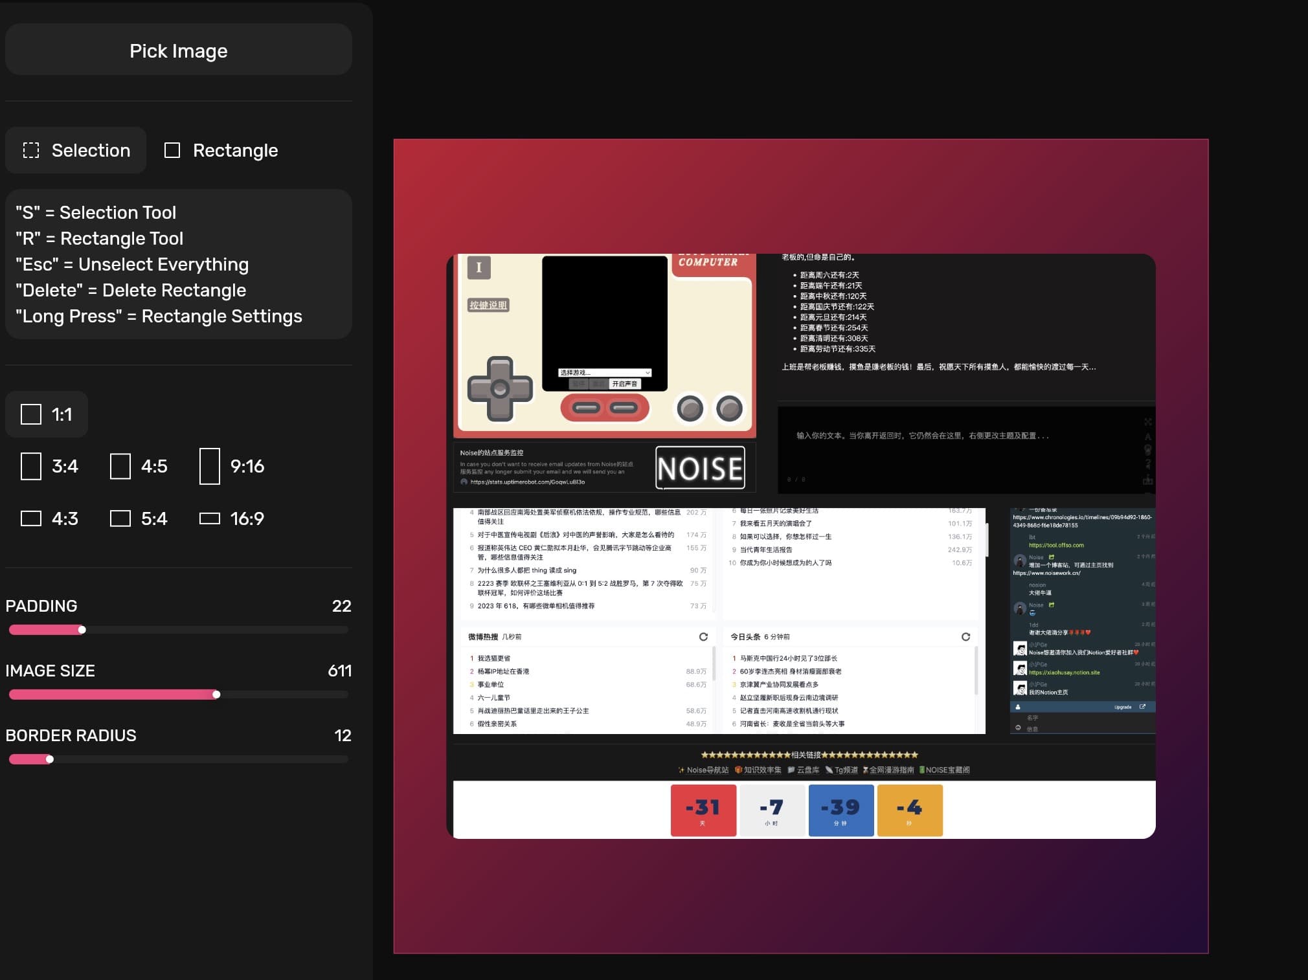This screenshot has height=980, width=1308.
Task: Click the Padding slider track
Action: coord(178,630)
